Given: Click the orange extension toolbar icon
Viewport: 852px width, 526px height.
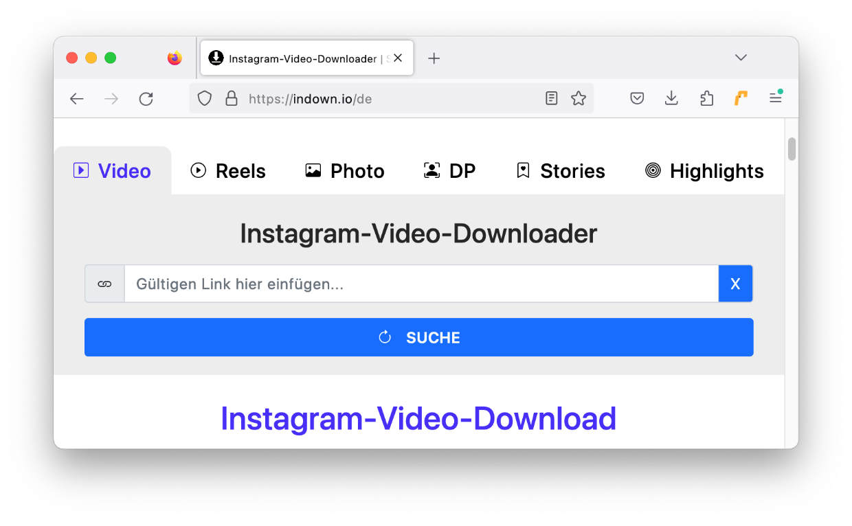Looking at the screenshot, I should pyautogui.click(x=741, y=98).
